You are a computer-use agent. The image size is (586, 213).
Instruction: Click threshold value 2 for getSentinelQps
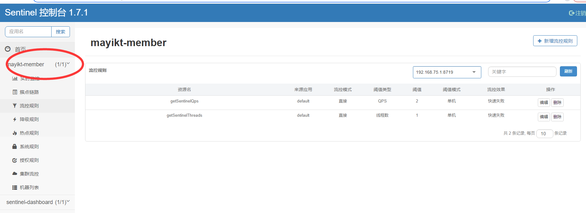click(x=417, y=101)
